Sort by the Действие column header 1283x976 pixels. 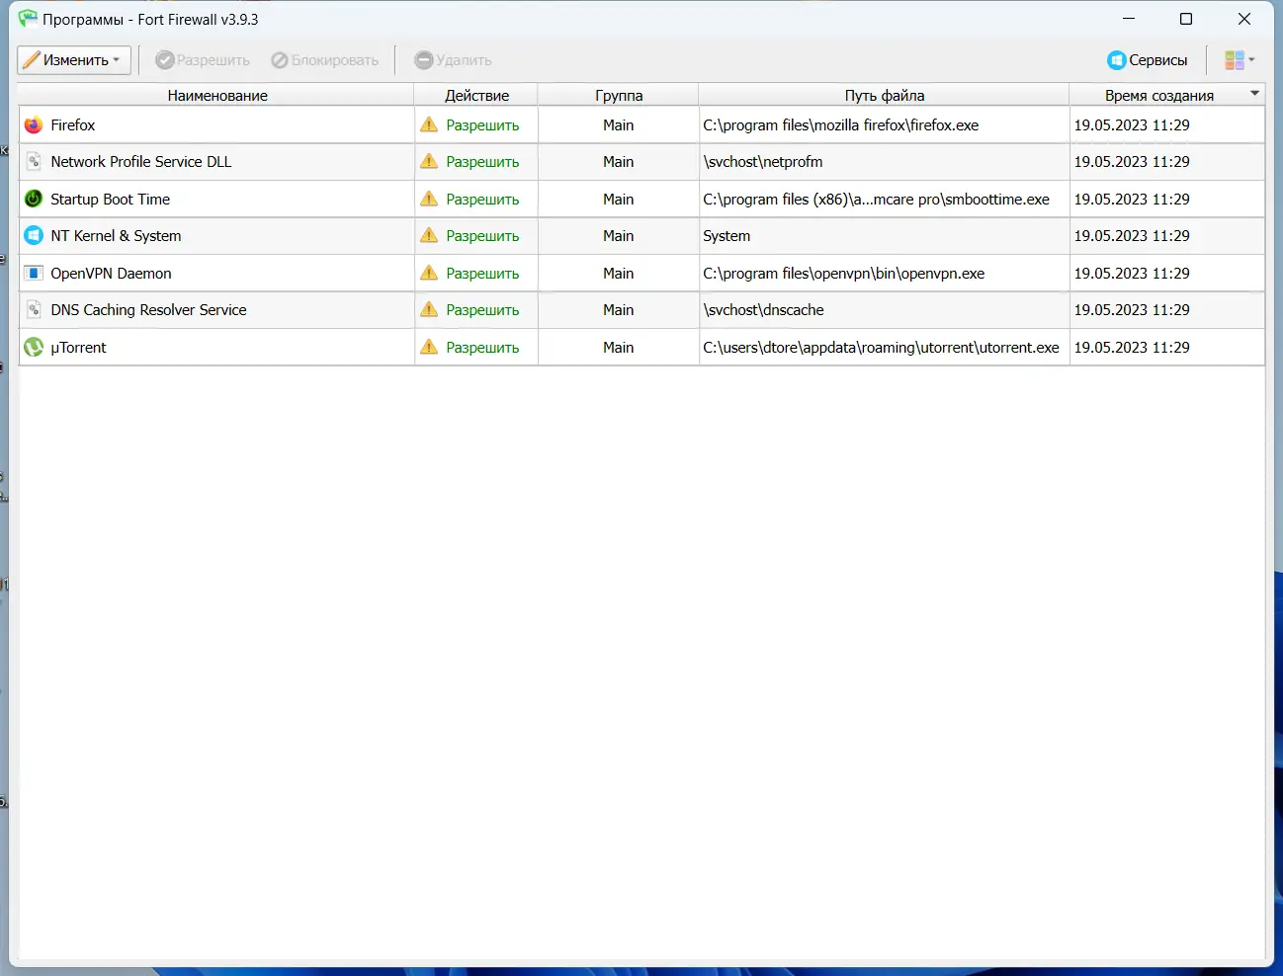[476, 96]
